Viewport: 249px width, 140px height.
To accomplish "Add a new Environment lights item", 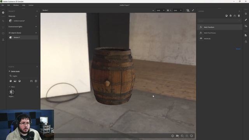I will pyautogui.click(x=36, y=26).
